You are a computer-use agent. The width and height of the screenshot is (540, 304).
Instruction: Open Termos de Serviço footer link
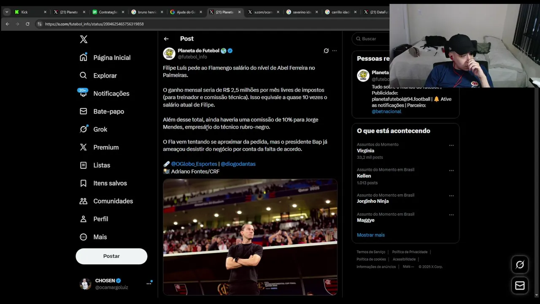[371, 252]
